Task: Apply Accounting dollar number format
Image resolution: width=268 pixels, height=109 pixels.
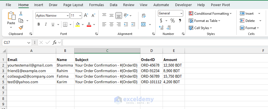Action: 161,21
